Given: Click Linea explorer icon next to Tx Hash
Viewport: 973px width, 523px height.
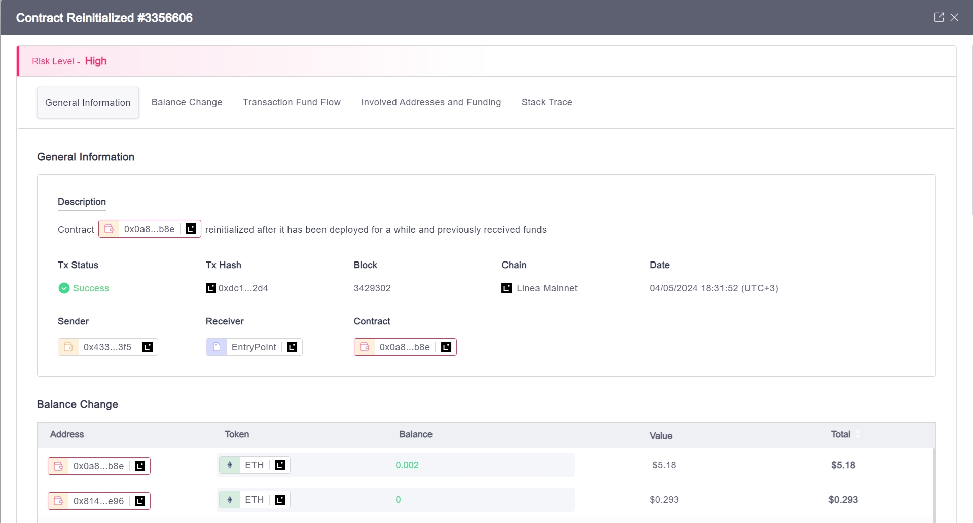Looking at the screenshot, I should pos(210,288).
